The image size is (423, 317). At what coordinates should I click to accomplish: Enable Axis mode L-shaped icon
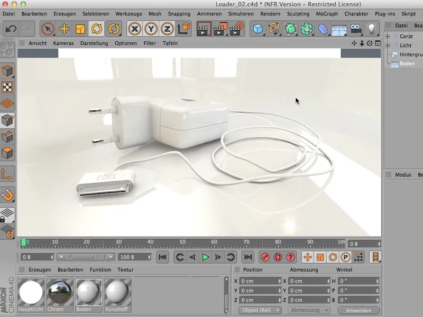[7, 174]
